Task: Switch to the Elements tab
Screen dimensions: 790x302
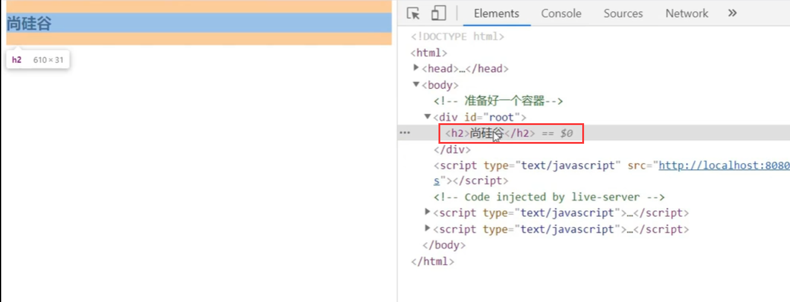Action: [496, 13]
